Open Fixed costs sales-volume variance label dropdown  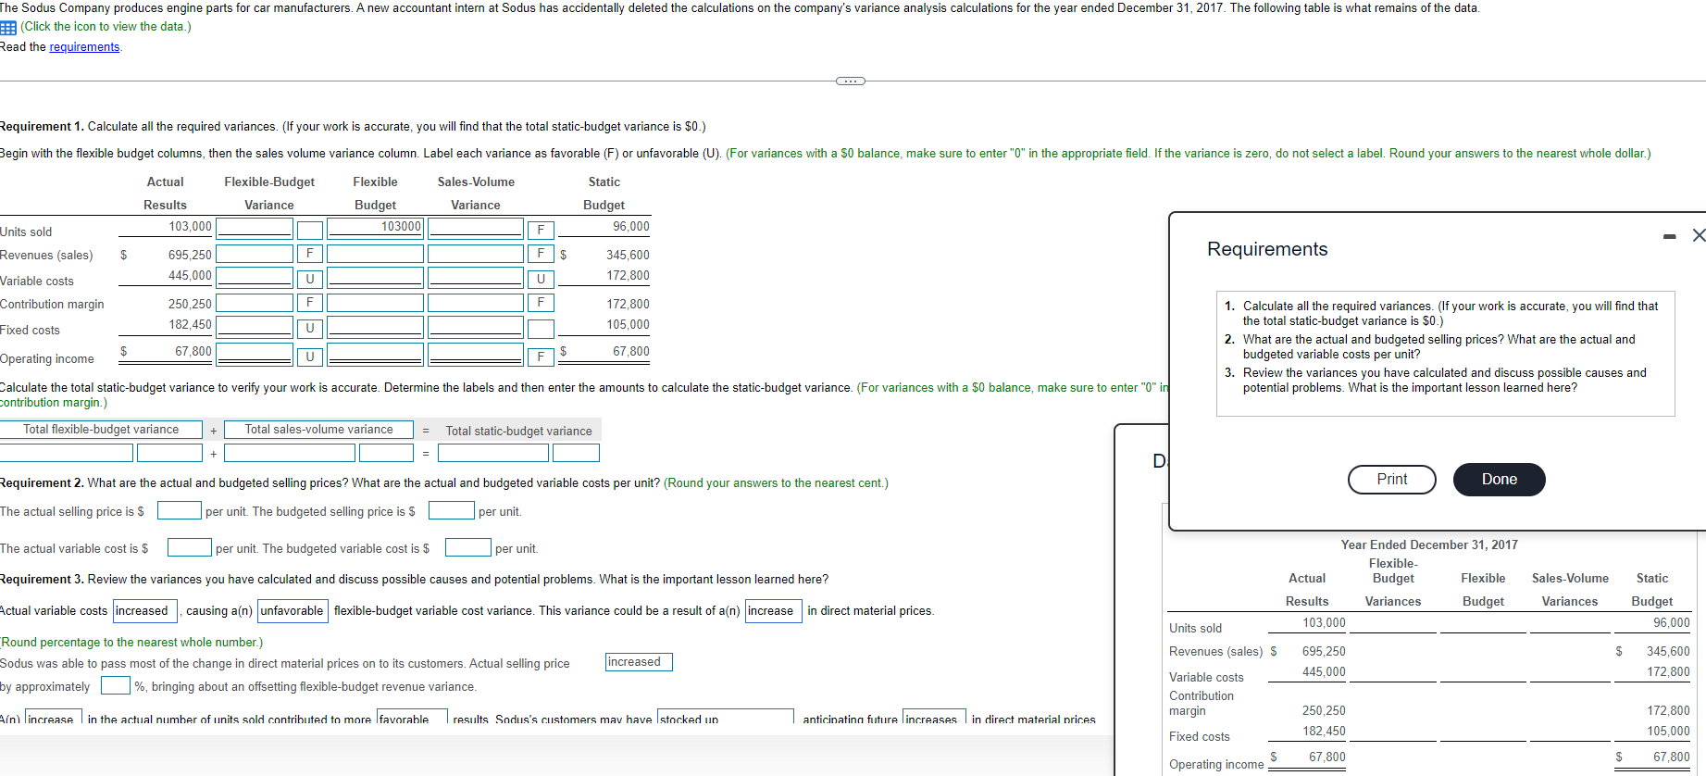click(x=541, y=329)
